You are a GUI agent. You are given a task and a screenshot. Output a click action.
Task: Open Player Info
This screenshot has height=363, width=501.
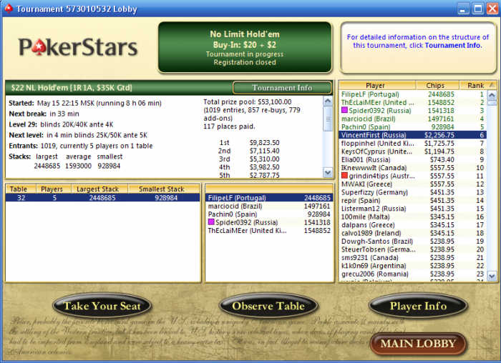coord(418,306)
